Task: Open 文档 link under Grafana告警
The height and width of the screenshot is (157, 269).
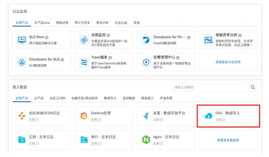Action: click(x=96, y=120)
